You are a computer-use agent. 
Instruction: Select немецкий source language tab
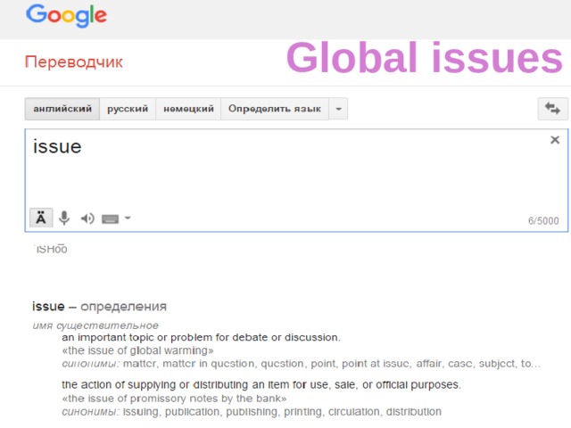(x=188, y=109)
